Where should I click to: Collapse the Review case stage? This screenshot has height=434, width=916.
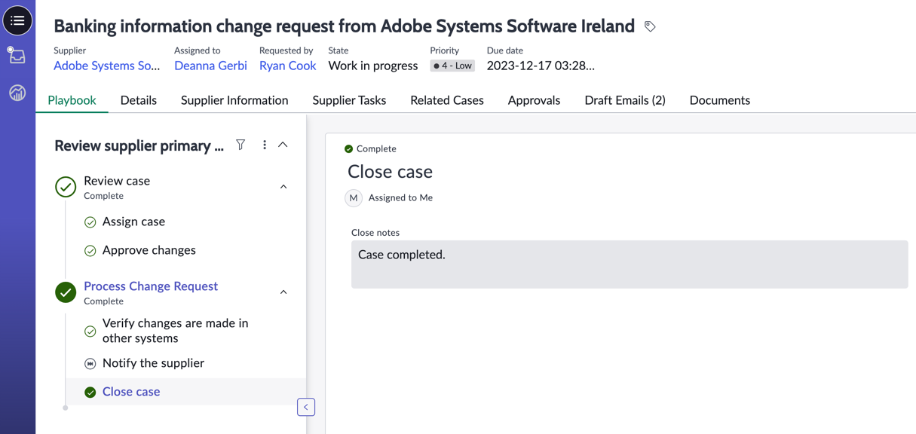(283, 187)
